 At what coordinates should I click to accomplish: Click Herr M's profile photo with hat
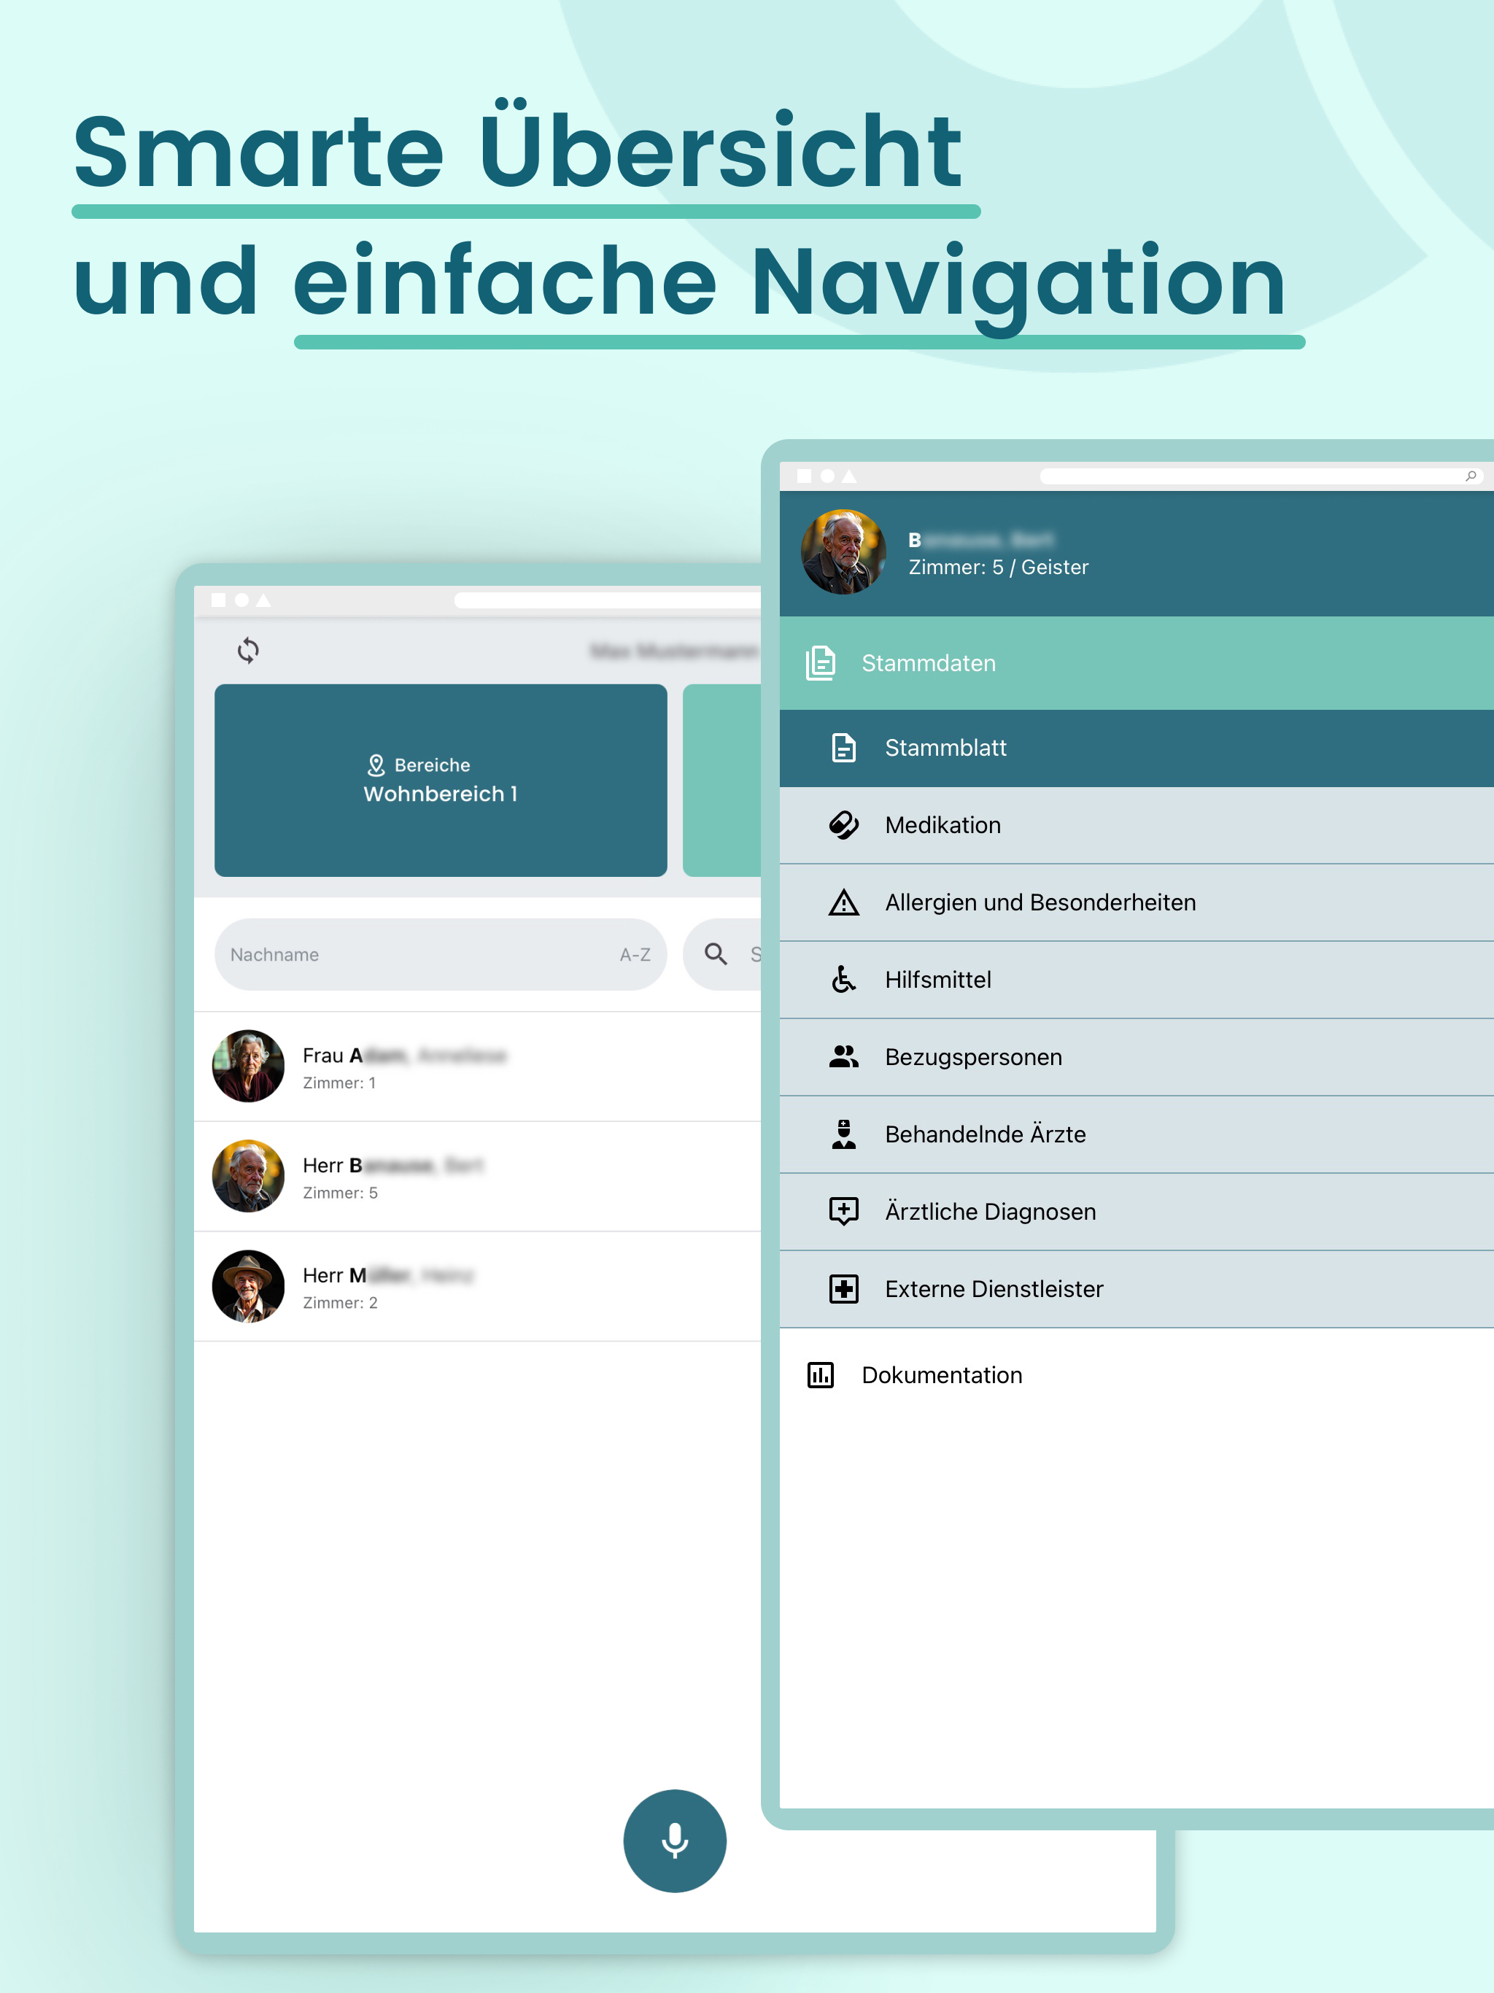pyautogui.click(x=248, y=1285)
